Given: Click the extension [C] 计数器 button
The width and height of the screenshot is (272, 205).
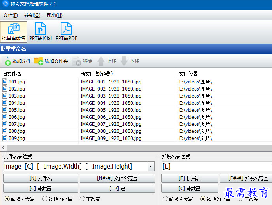Looking at the screenshot, I should point(189,189).
